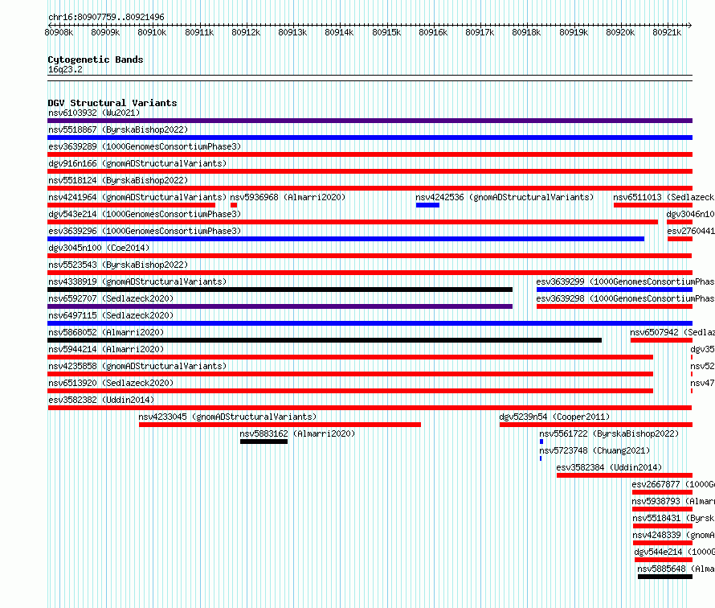Open nsv5561722 (ByrskaBishop2022) label
The height and width of the screenshot is (608, 715).
pyautogui.click(x=609, y=433)
